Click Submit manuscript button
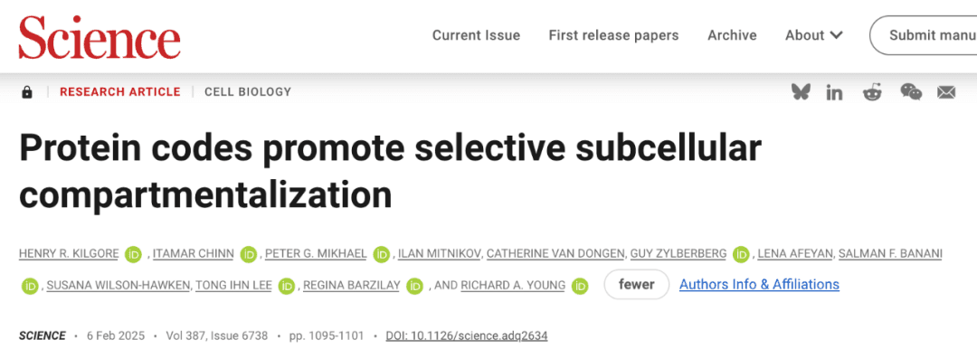The image size is (977, 349). tap(924, 35)
